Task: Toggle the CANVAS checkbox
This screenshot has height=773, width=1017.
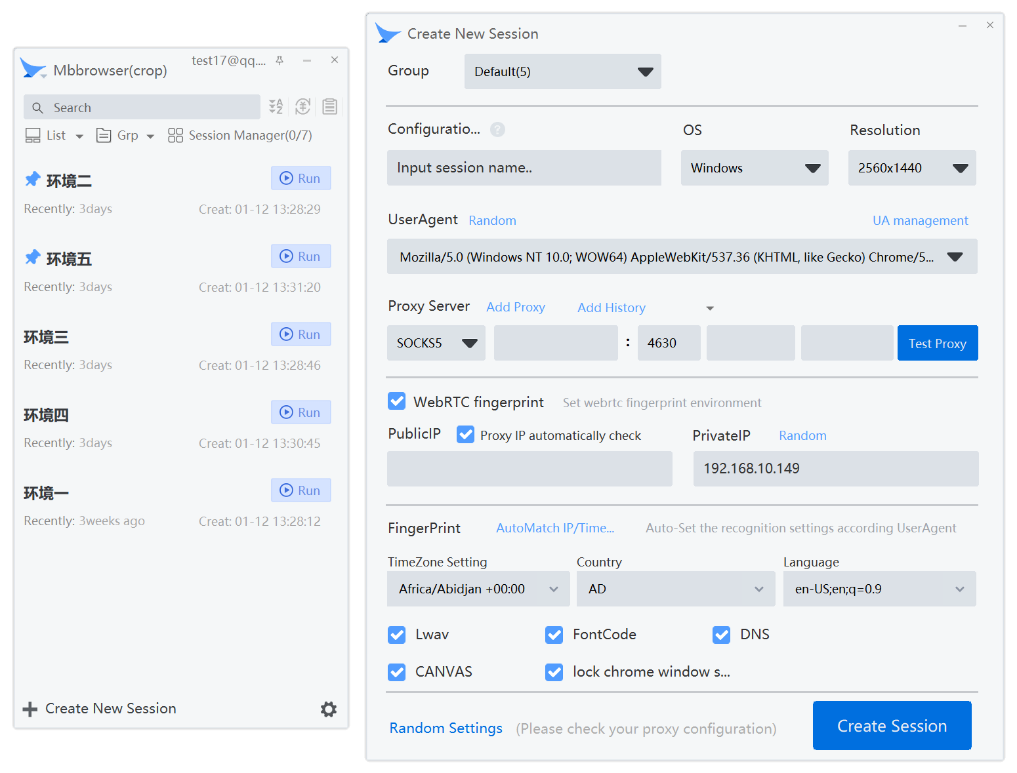Action: point(397,672)
